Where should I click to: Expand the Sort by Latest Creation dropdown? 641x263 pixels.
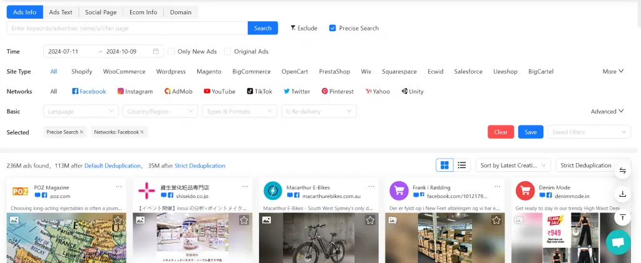pos(513,166)
